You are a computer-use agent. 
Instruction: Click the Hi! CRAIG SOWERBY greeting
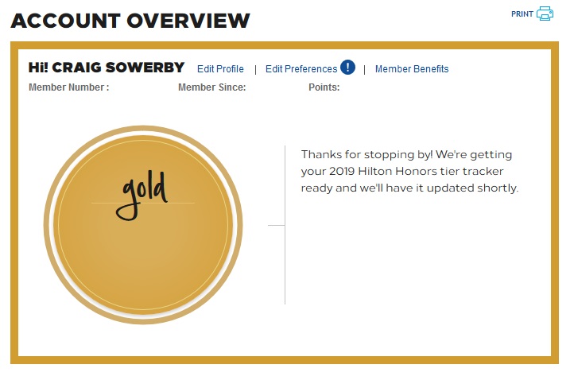point(107,68)
